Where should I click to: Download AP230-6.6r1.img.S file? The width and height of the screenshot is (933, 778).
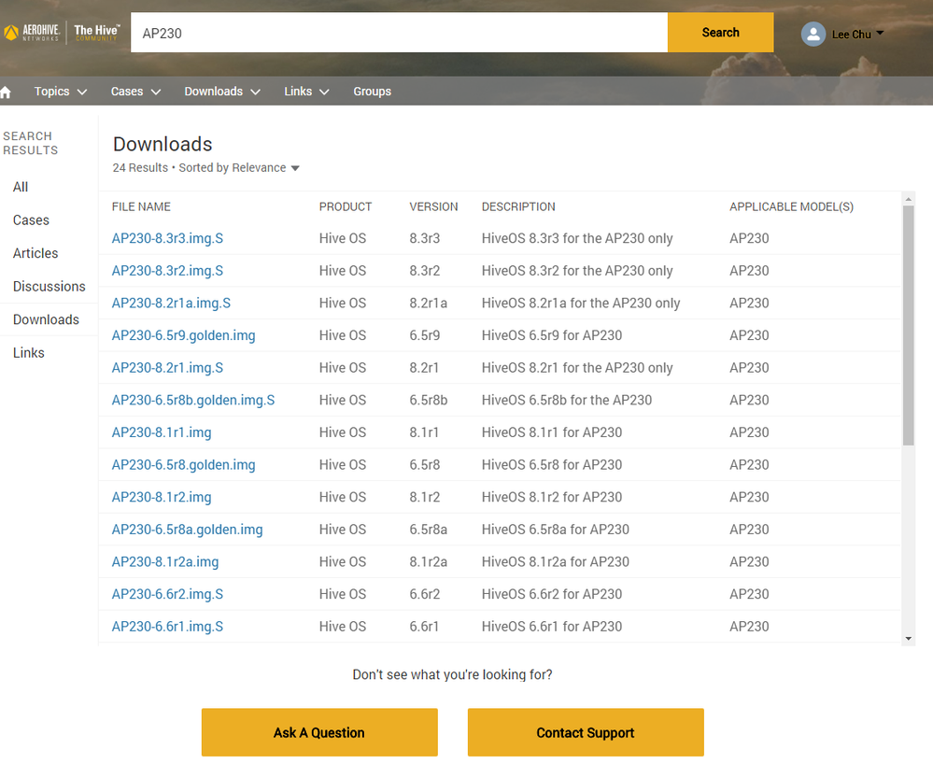[x=167, y=627]
